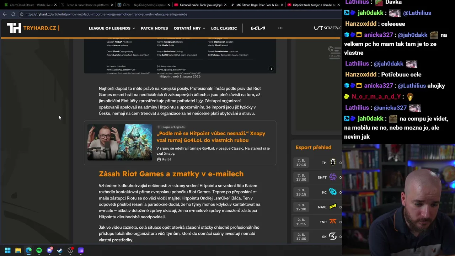Click the Kia logo in the navigation

point(258,28)
